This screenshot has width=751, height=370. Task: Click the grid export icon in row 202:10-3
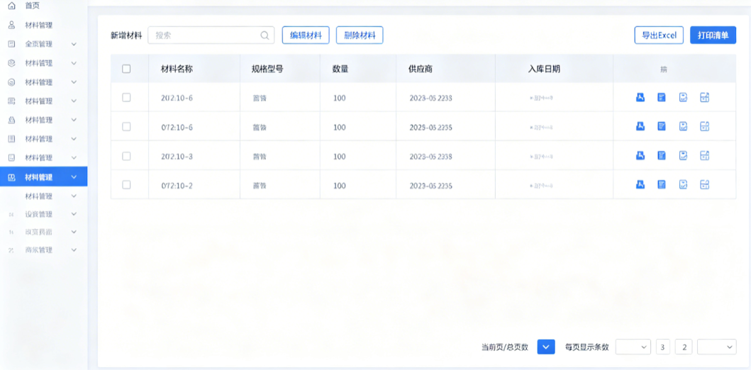[x=704, y=155]
